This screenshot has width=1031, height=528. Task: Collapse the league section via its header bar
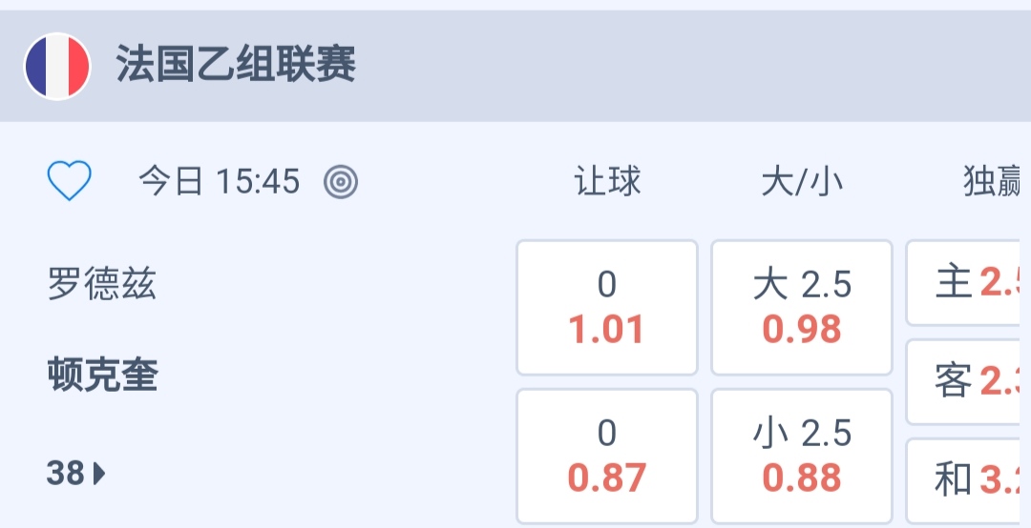coord(668,67)
